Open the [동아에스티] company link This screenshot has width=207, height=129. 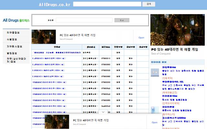pyautogui.click(x=169, y=114)
